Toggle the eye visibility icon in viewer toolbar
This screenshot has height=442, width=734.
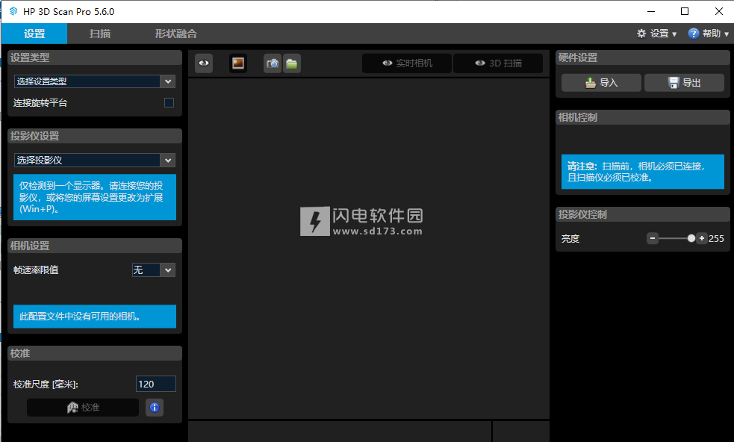point(204,63)
